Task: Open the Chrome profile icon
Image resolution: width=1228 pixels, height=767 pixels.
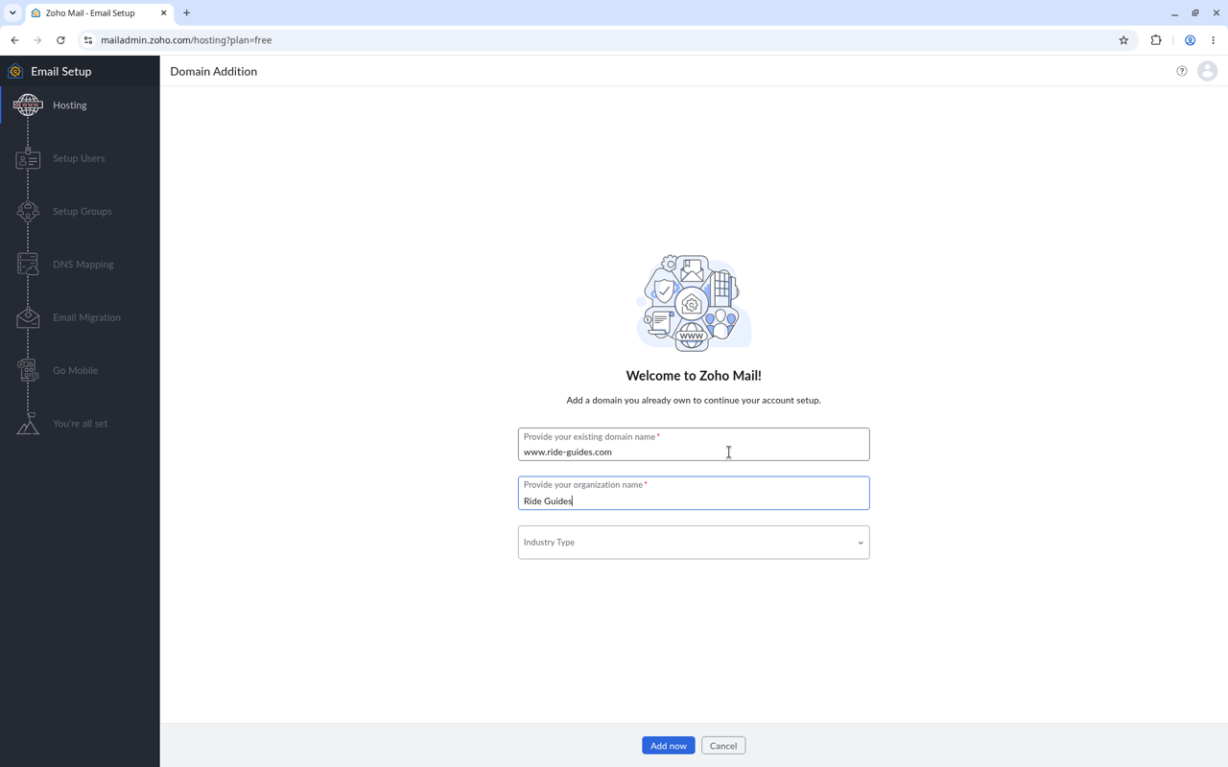Action: (1191, 40)
